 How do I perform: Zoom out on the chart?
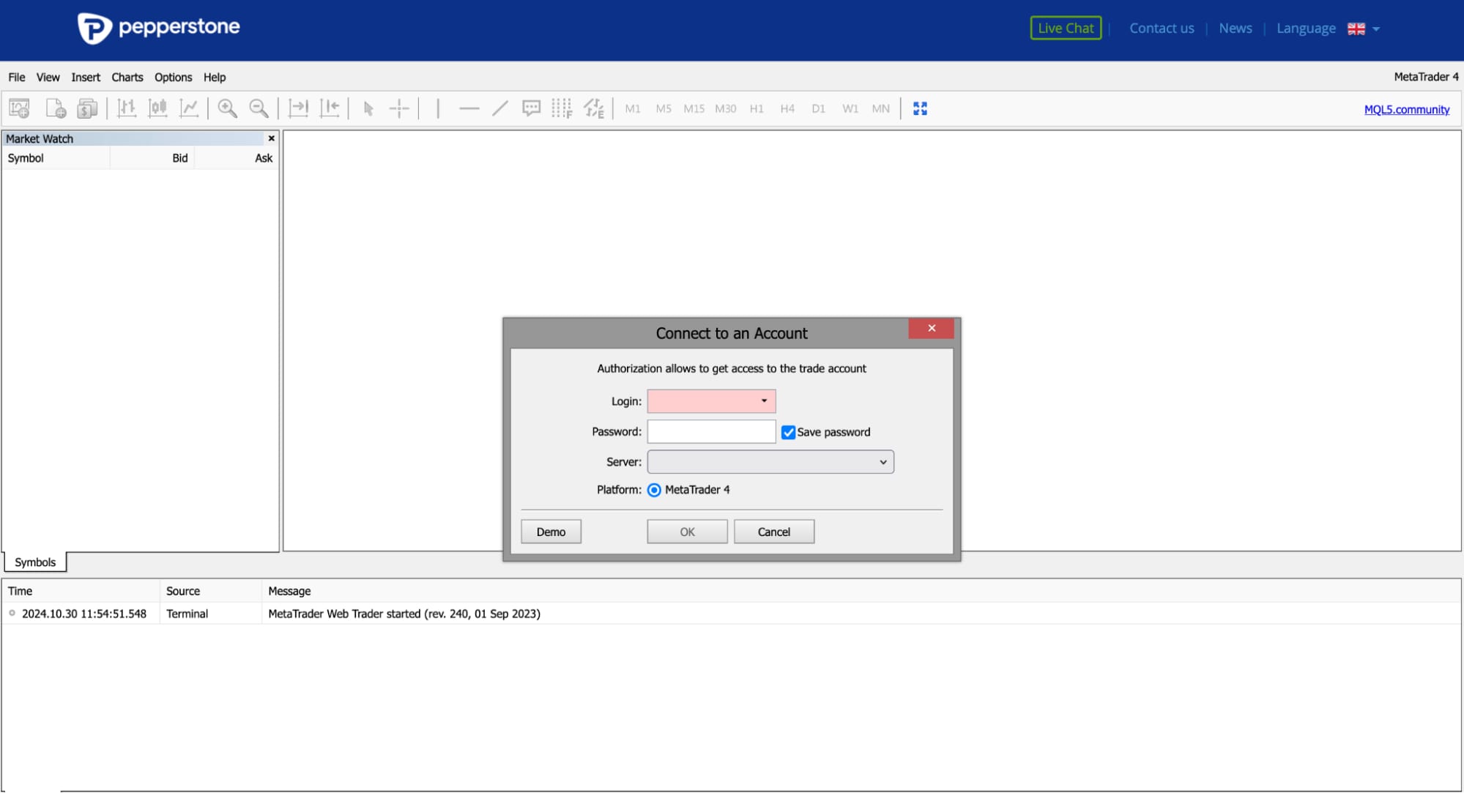pyautogui.click(x=259, y=108)
